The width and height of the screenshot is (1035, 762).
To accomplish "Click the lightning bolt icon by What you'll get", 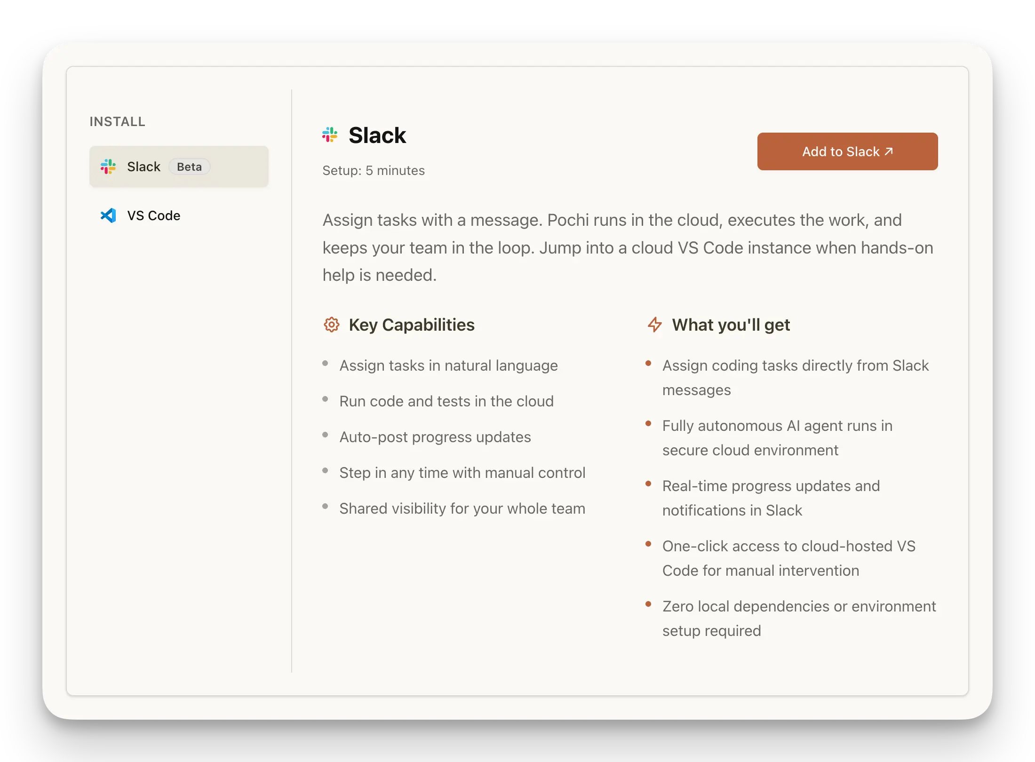I will pos(655,325).
